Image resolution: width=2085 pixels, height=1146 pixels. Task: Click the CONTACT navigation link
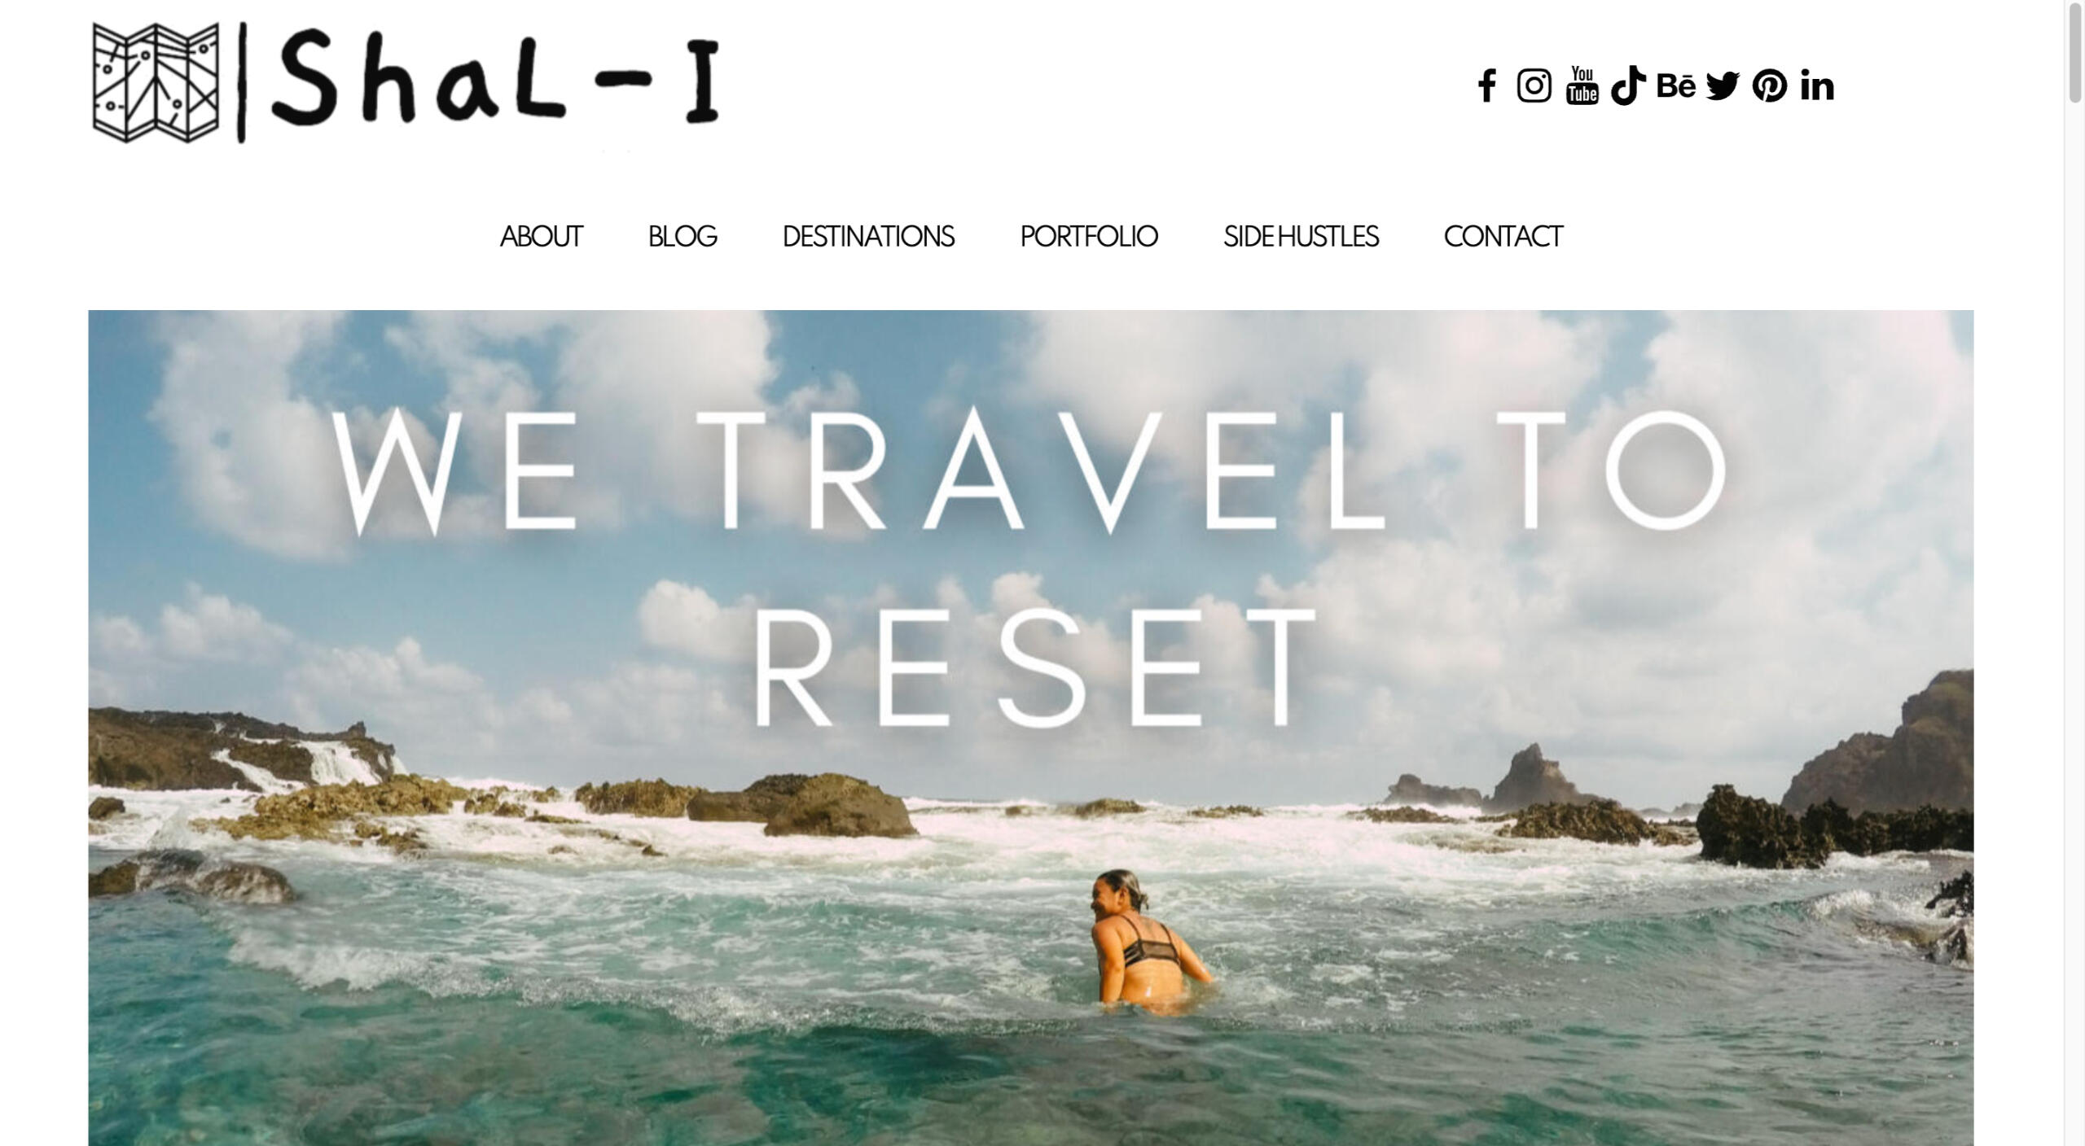(x=1503, y=237)
